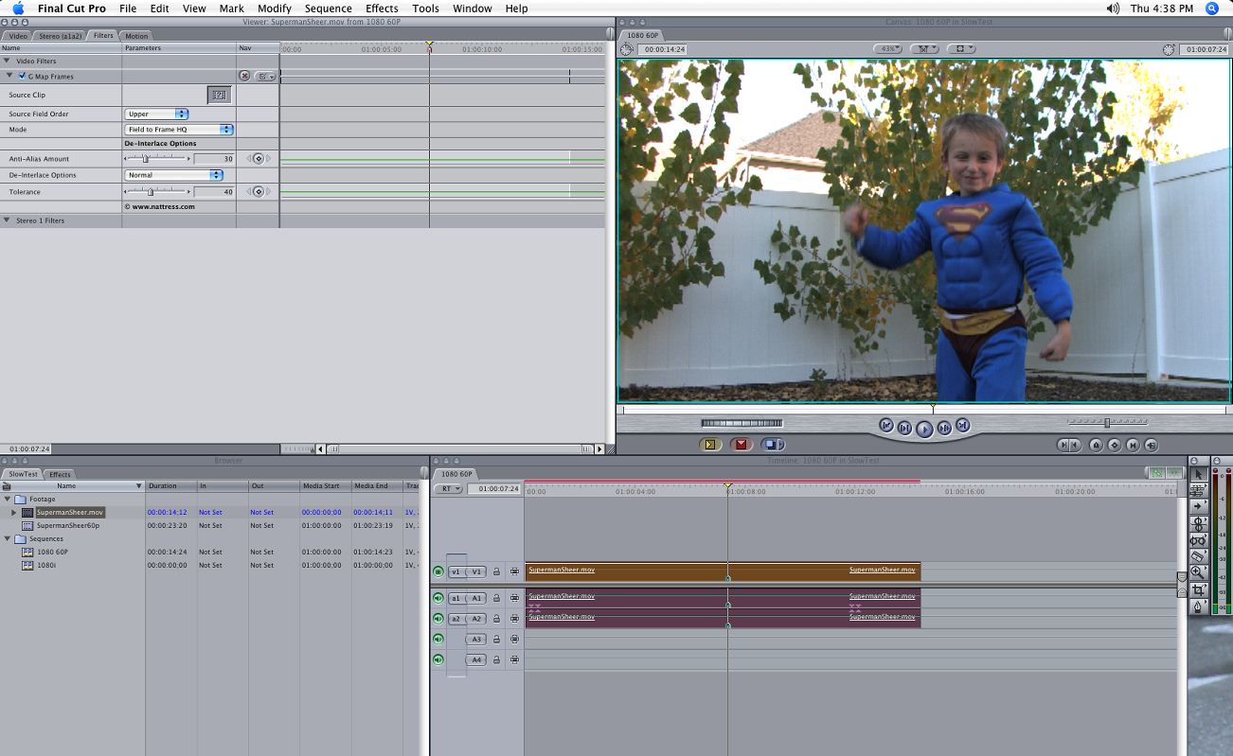Open the Modify menu
The width and height of the screenshot is (1233, 756).
274,9
